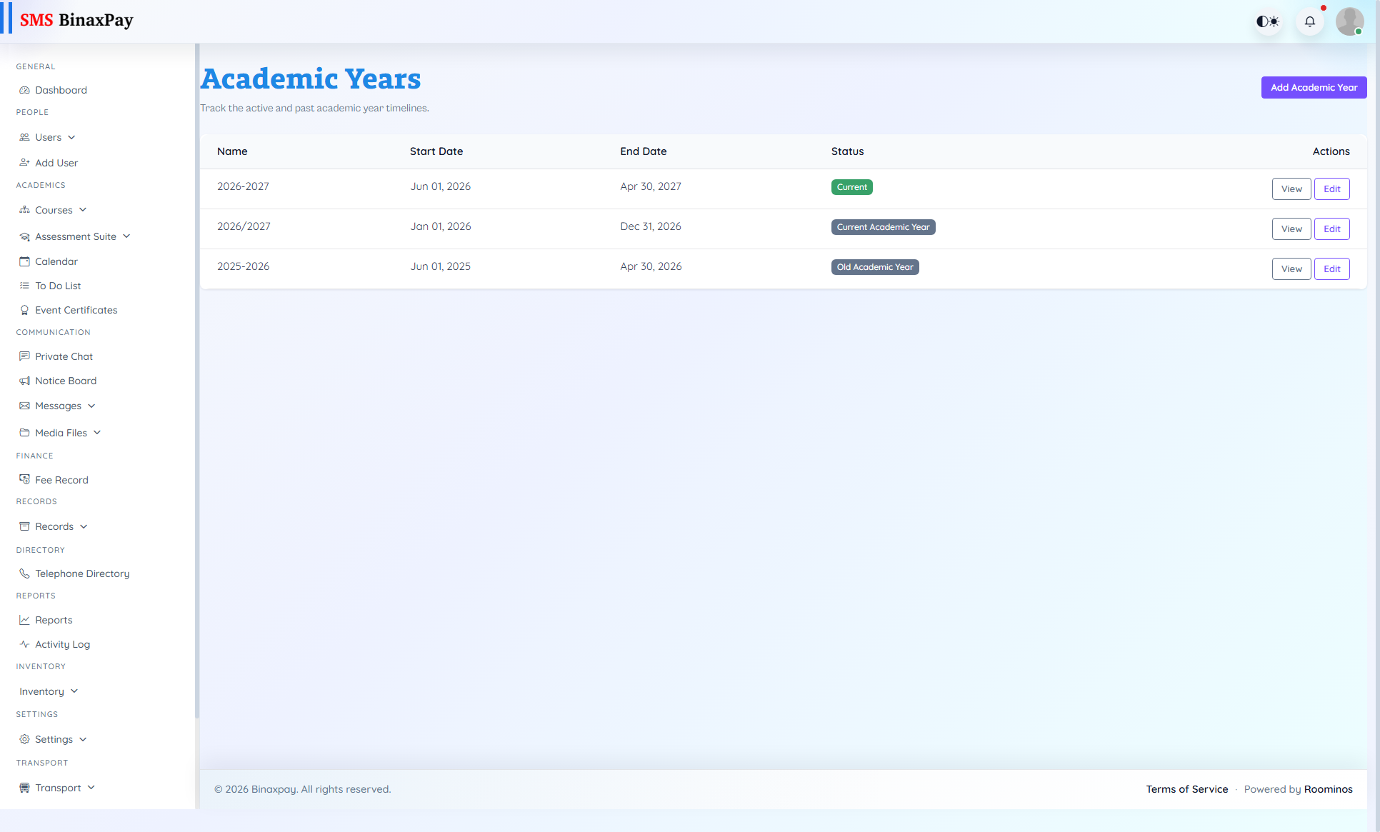Screen dimensions: 1380x832
Task: Select the Activity Log menu item
Action: pos(62,644)
